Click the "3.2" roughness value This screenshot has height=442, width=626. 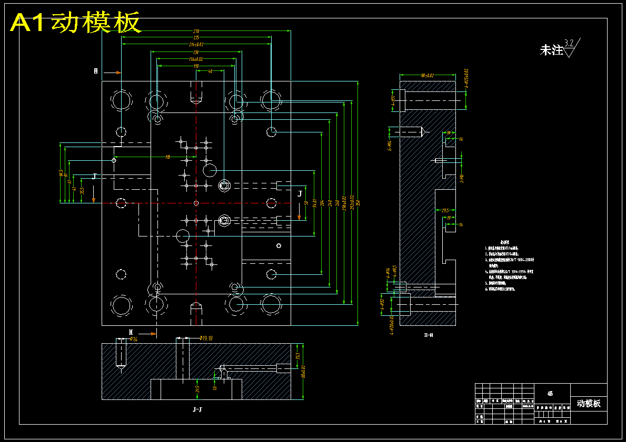[x=569, y=43]
